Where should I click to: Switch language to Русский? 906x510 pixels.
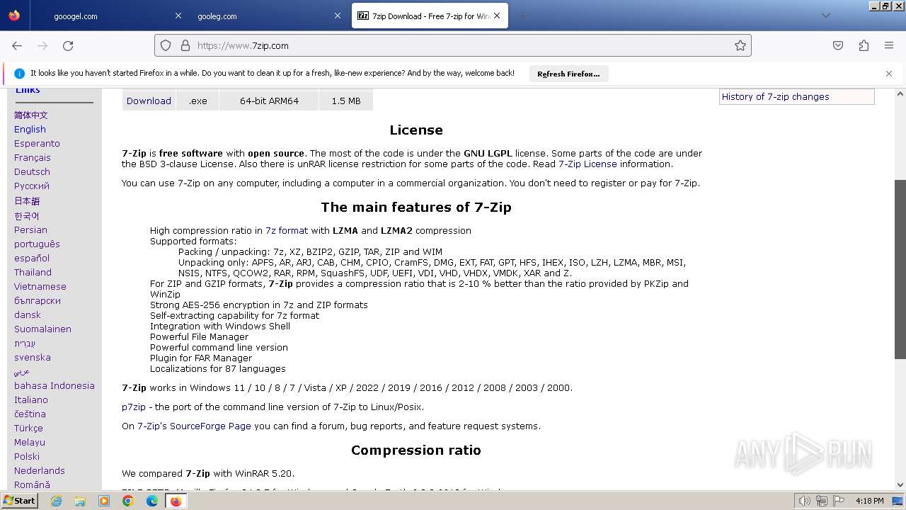[32, 186]
